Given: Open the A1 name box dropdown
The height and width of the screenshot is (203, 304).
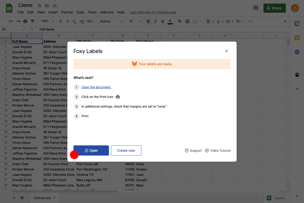Looking at the screenshot, I should (23, 29).
